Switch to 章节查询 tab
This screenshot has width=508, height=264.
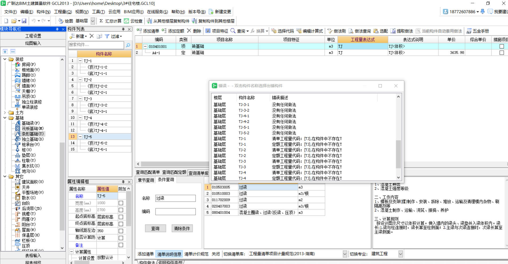pos(146,180)
